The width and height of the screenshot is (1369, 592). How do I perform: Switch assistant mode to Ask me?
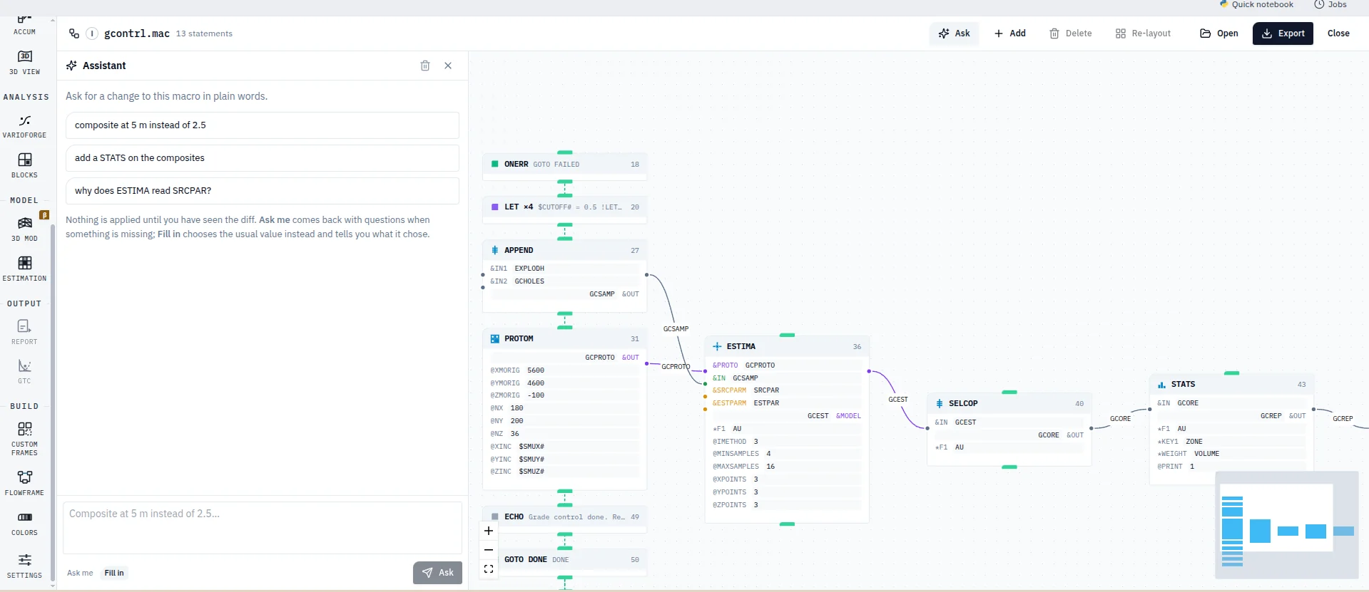coord(80,573)
